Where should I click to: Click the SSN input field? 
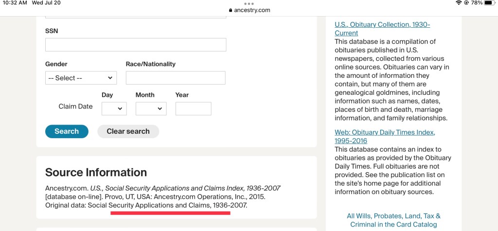point(136,45)
